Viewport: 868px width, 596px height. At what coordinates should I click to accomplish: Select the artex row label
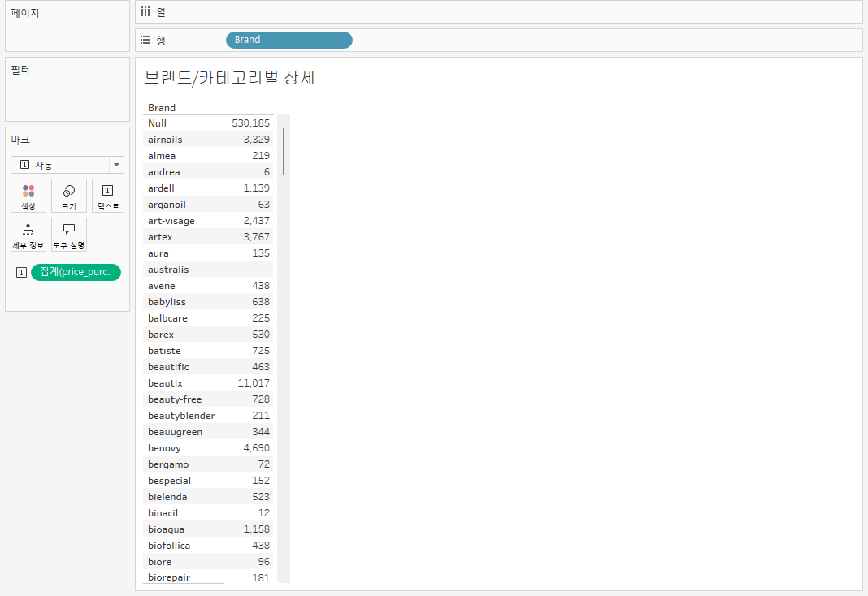click(160, 237)
